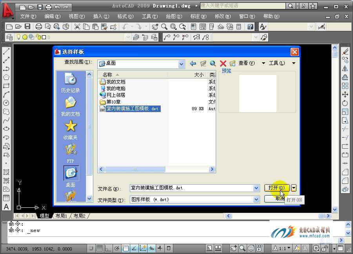The image size is (353, 254).
Task: Expand the Views menu arrow in dialog
Action: (264, 63)
